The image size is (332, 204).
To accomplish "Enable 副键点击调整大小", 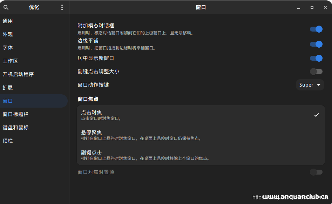I will pos(316,71).
